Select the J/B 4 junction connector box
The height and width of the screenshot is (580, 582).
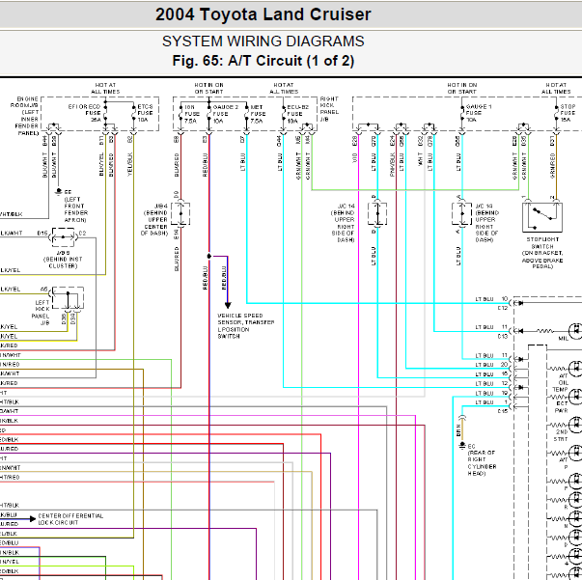180,213
